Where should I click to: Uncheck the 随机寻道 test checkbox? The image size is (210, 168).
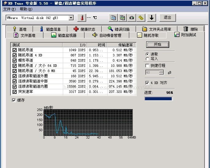point(14,50)
